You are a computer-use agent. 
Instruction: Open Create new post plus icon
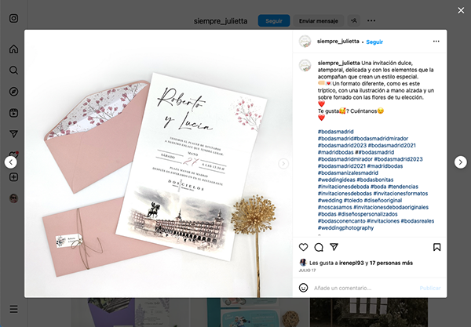[x=14, y=177]
